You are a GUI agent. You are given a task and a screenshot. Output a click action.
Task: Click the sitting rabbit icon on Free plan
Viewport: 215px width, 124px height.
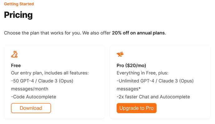(x=14, y=54)
